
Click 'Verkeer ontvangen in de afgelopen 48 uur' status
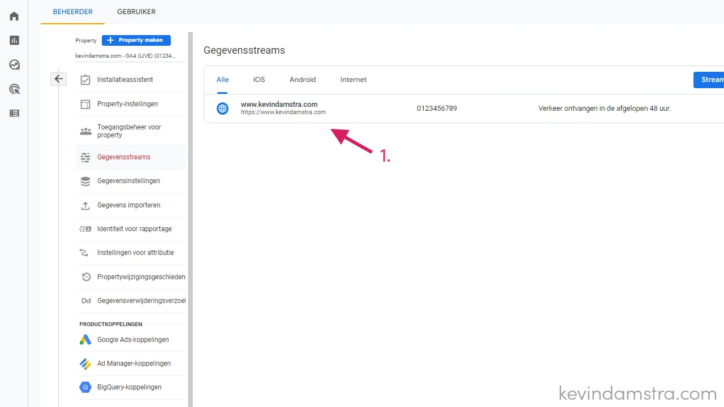[x=605, y=109]
